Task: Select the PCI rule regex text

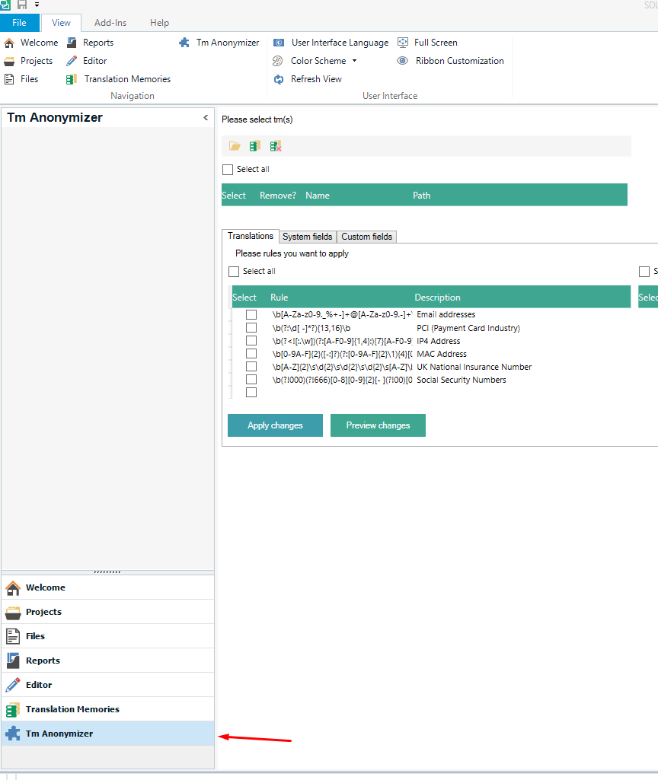Action: pyautogui.click(x=311, y=328)
